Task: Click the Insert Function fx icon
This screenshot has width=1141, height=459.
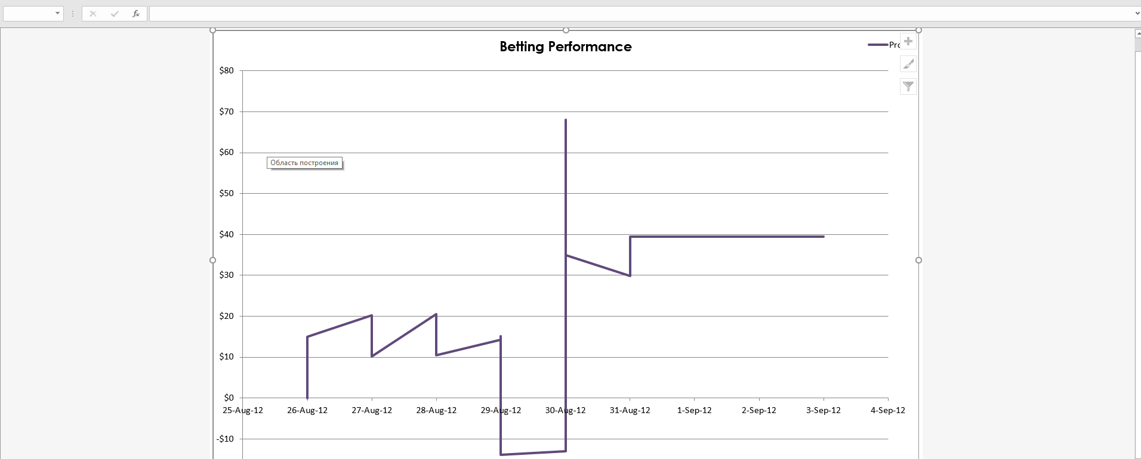Action: (x=136, y=14)
